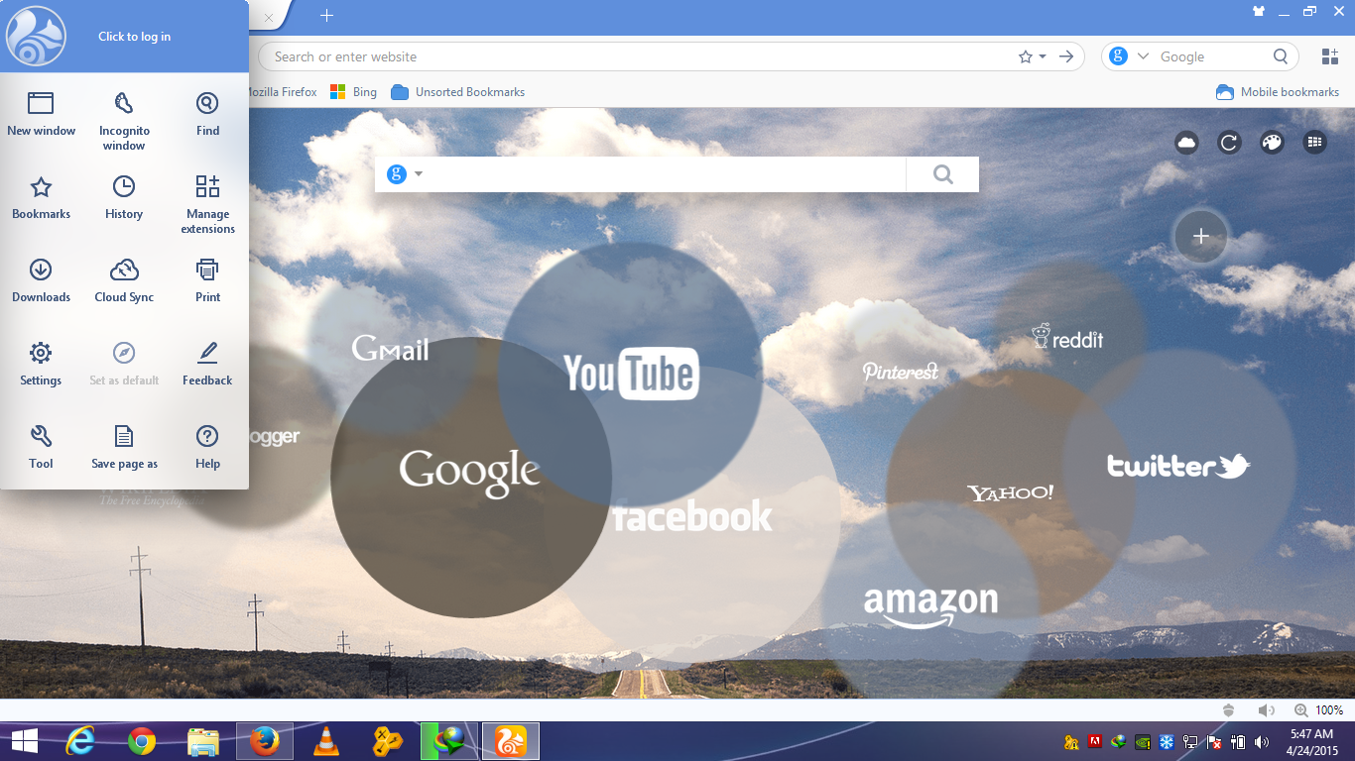Screen dimensions: 1355x761
Task: Open a New window from menu
Action: [41, 114]
